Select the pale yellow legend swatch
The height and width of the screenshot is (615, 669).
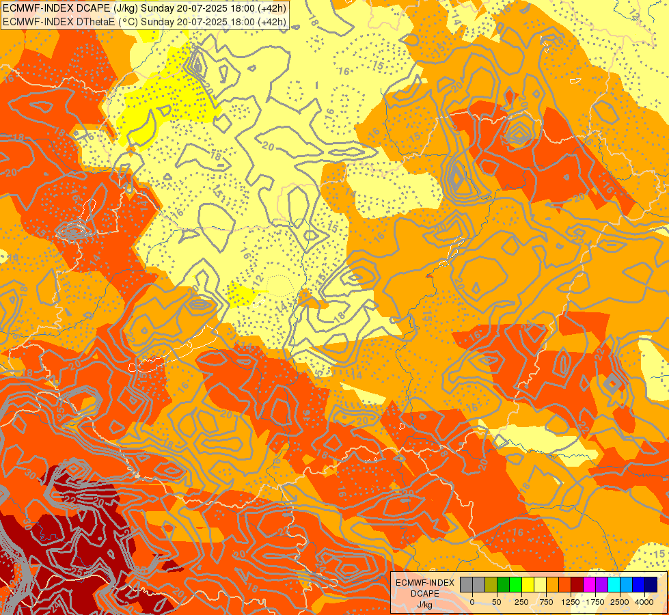(x=540, y=584)
